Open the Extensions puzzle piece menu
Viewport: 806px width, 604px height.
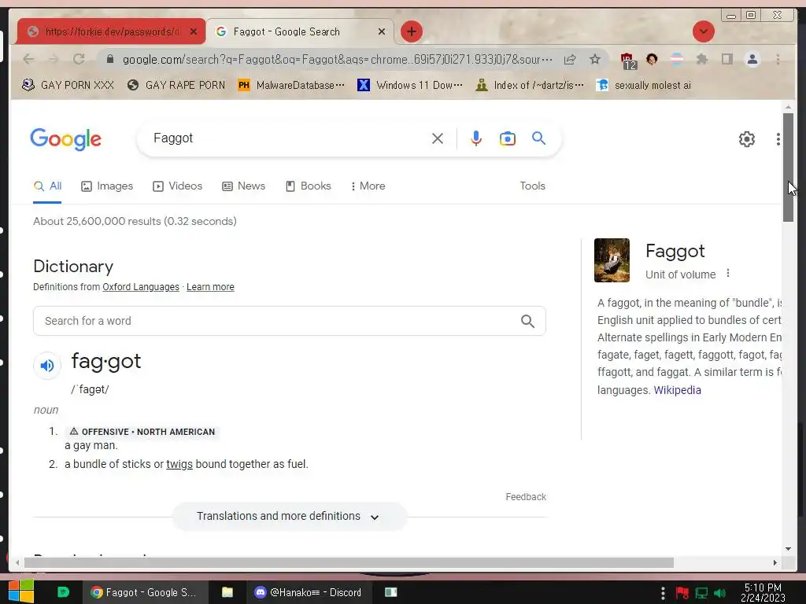[x=701, y=59]
